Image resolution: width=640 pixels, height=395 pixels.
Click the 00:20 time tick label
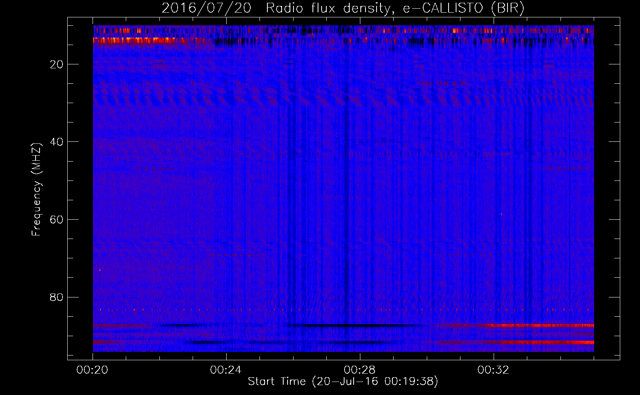[x=93, y=370]
